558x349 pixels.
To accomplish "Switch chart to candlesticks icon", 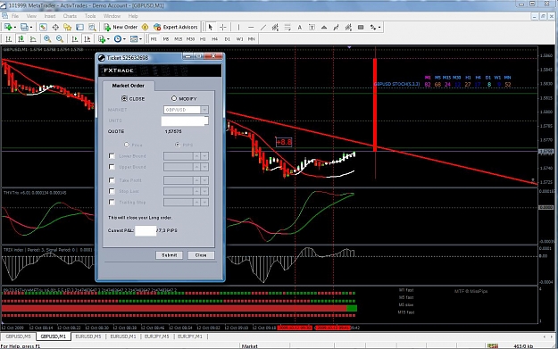I will click(x=21, y=38).
